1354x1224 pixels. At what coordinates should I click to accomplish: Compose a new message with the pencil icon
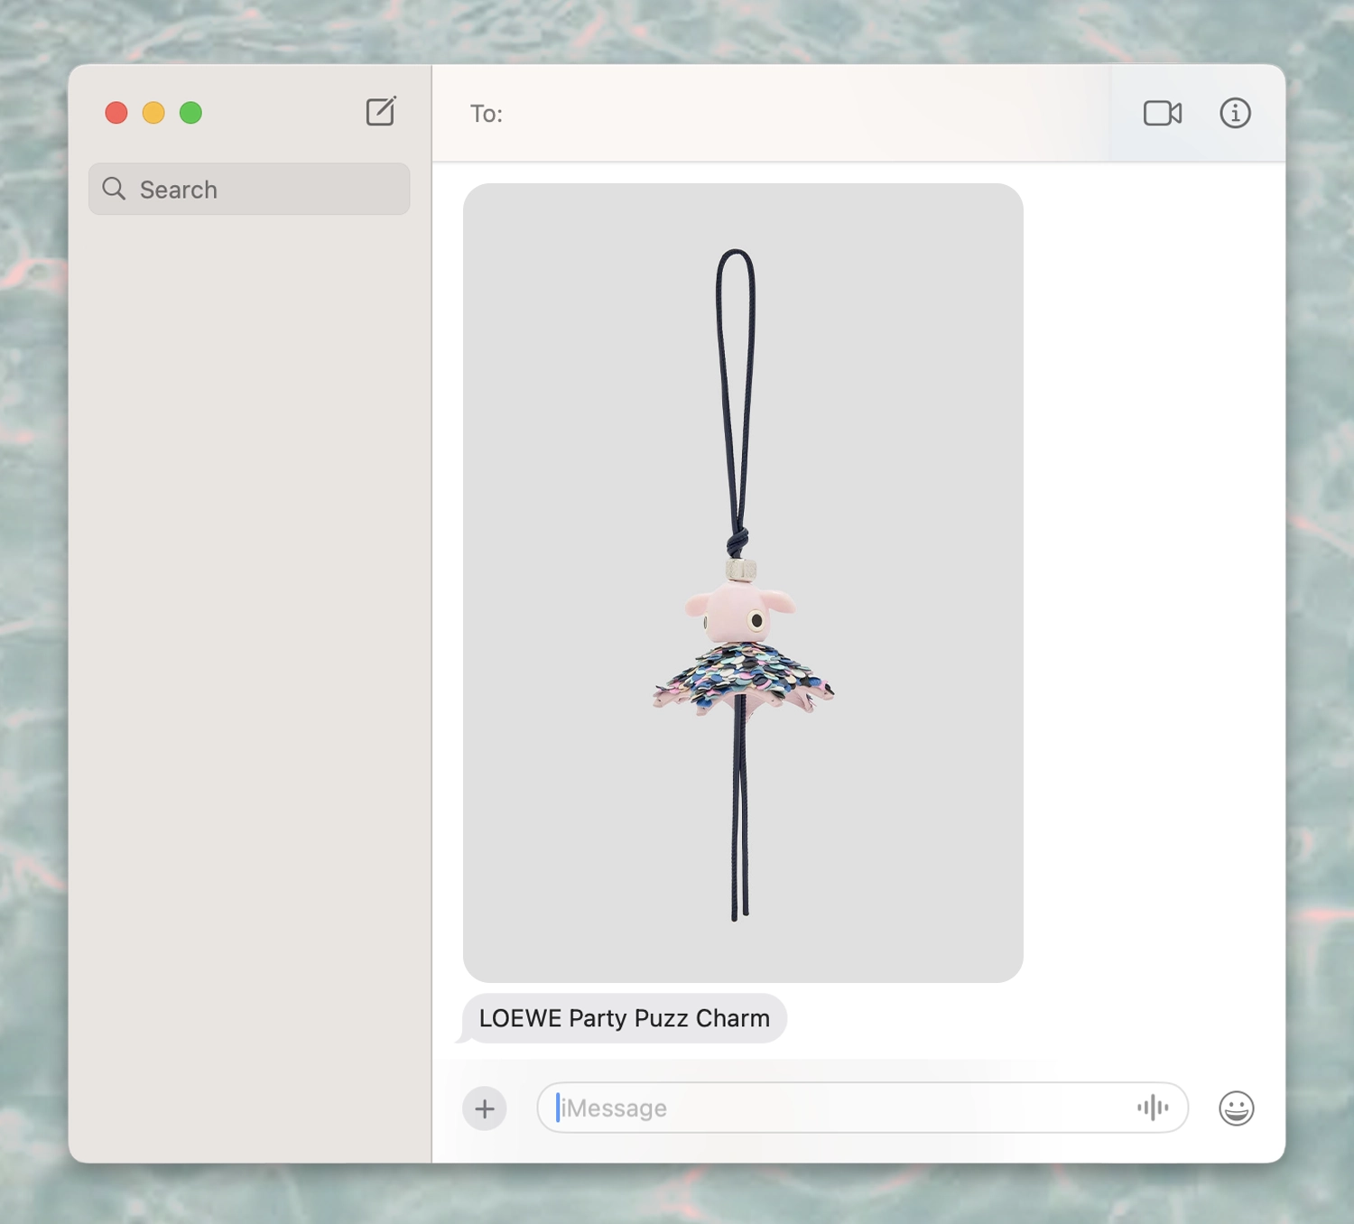point(381,112)
